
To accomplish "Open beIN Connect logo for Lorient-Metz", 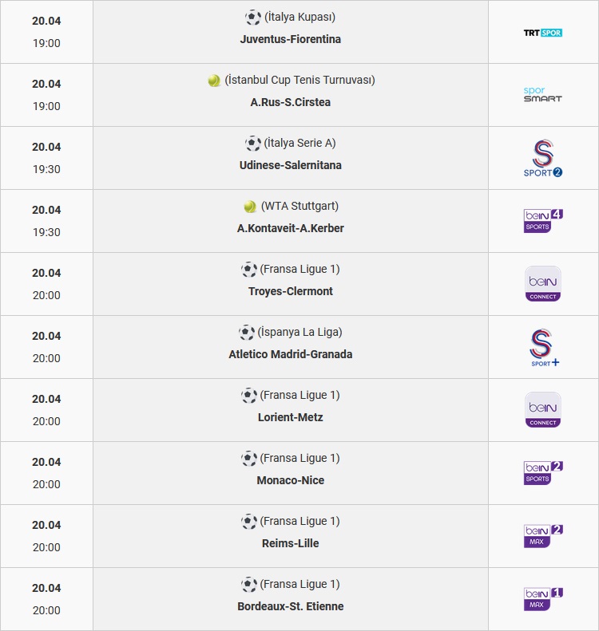I will [543, 410].
